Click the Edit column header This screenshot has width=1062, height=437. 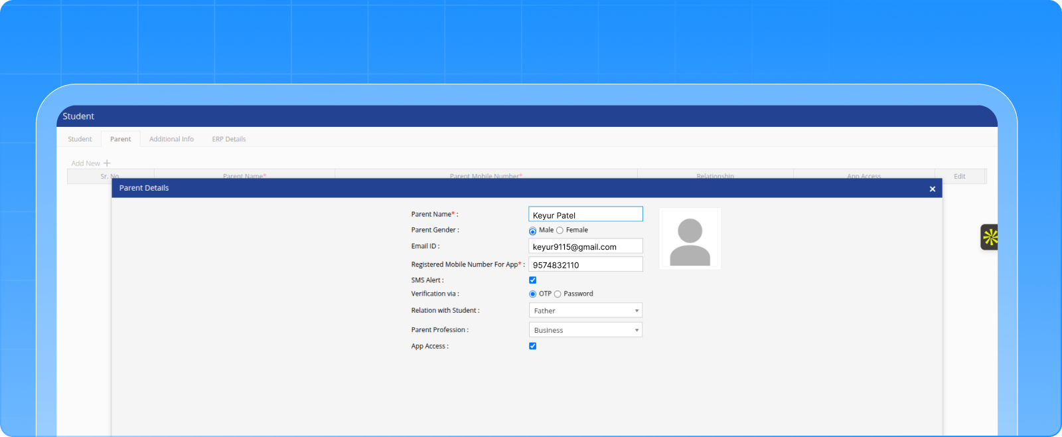point(959,177)
